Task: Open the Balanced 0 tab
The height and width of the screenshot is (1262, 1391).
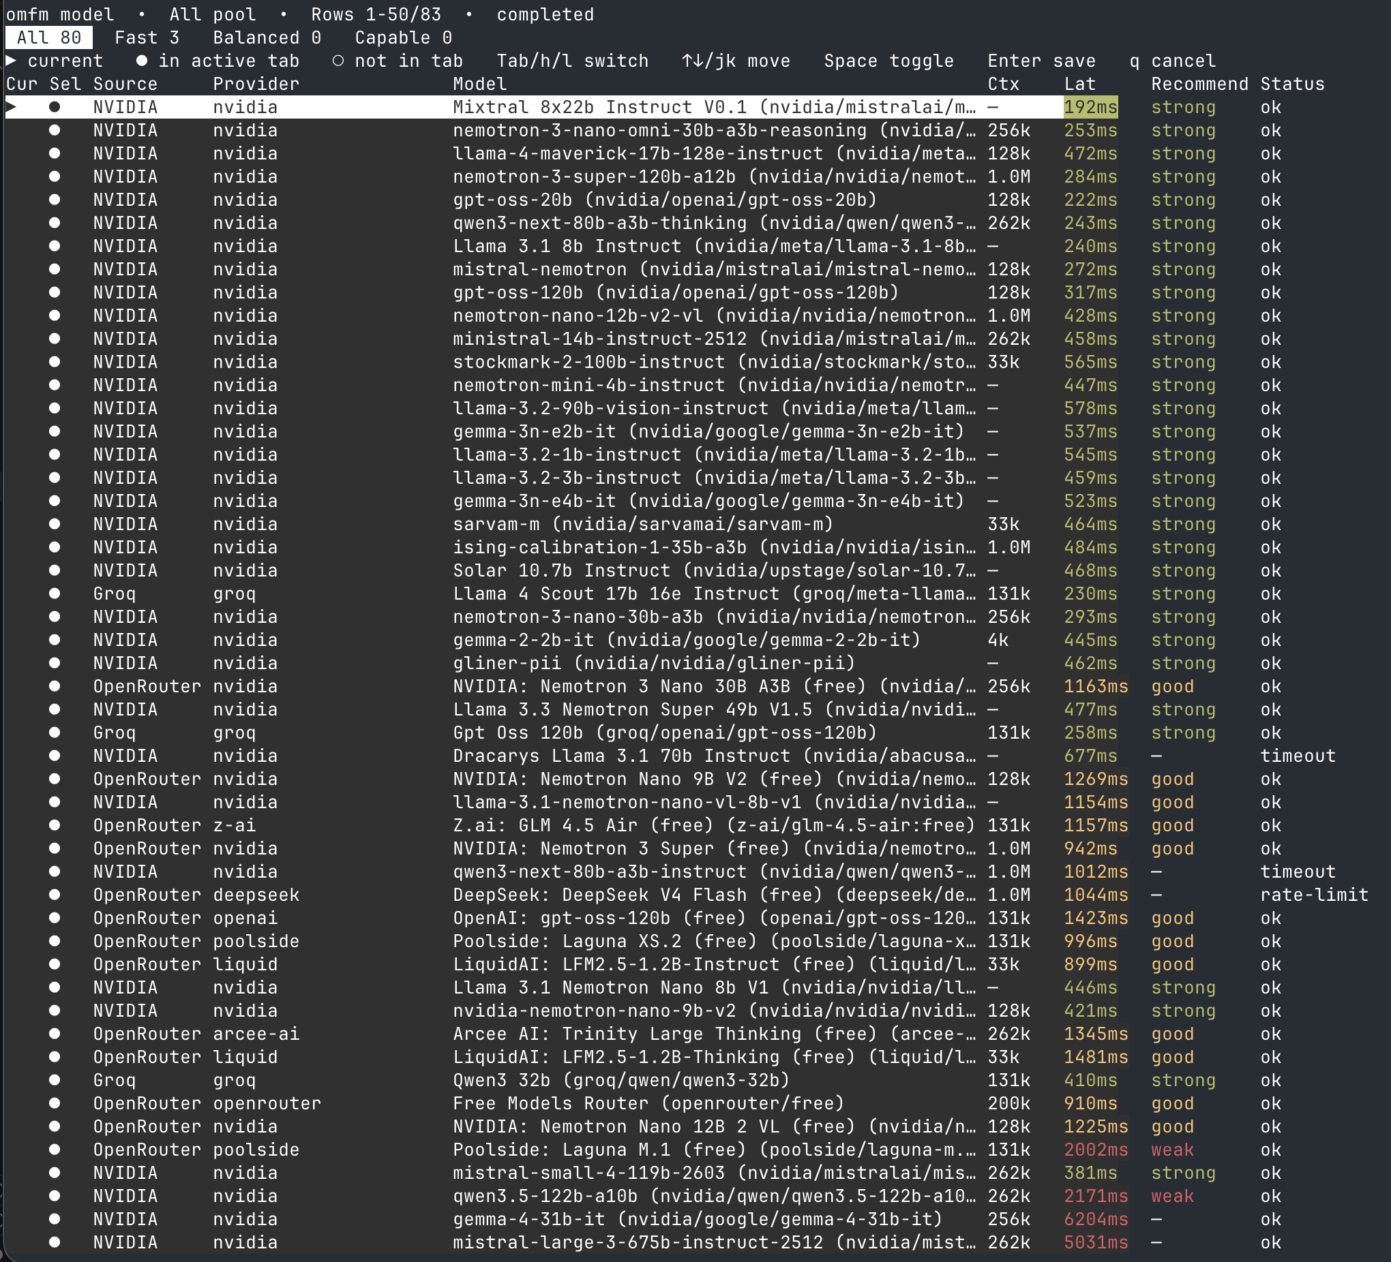Action: click(267, 38)
